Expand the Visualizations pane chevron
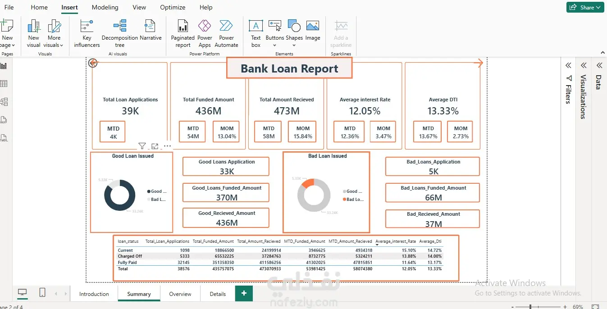The height and width of the screenshot is (309, 607). click(584, 65)
